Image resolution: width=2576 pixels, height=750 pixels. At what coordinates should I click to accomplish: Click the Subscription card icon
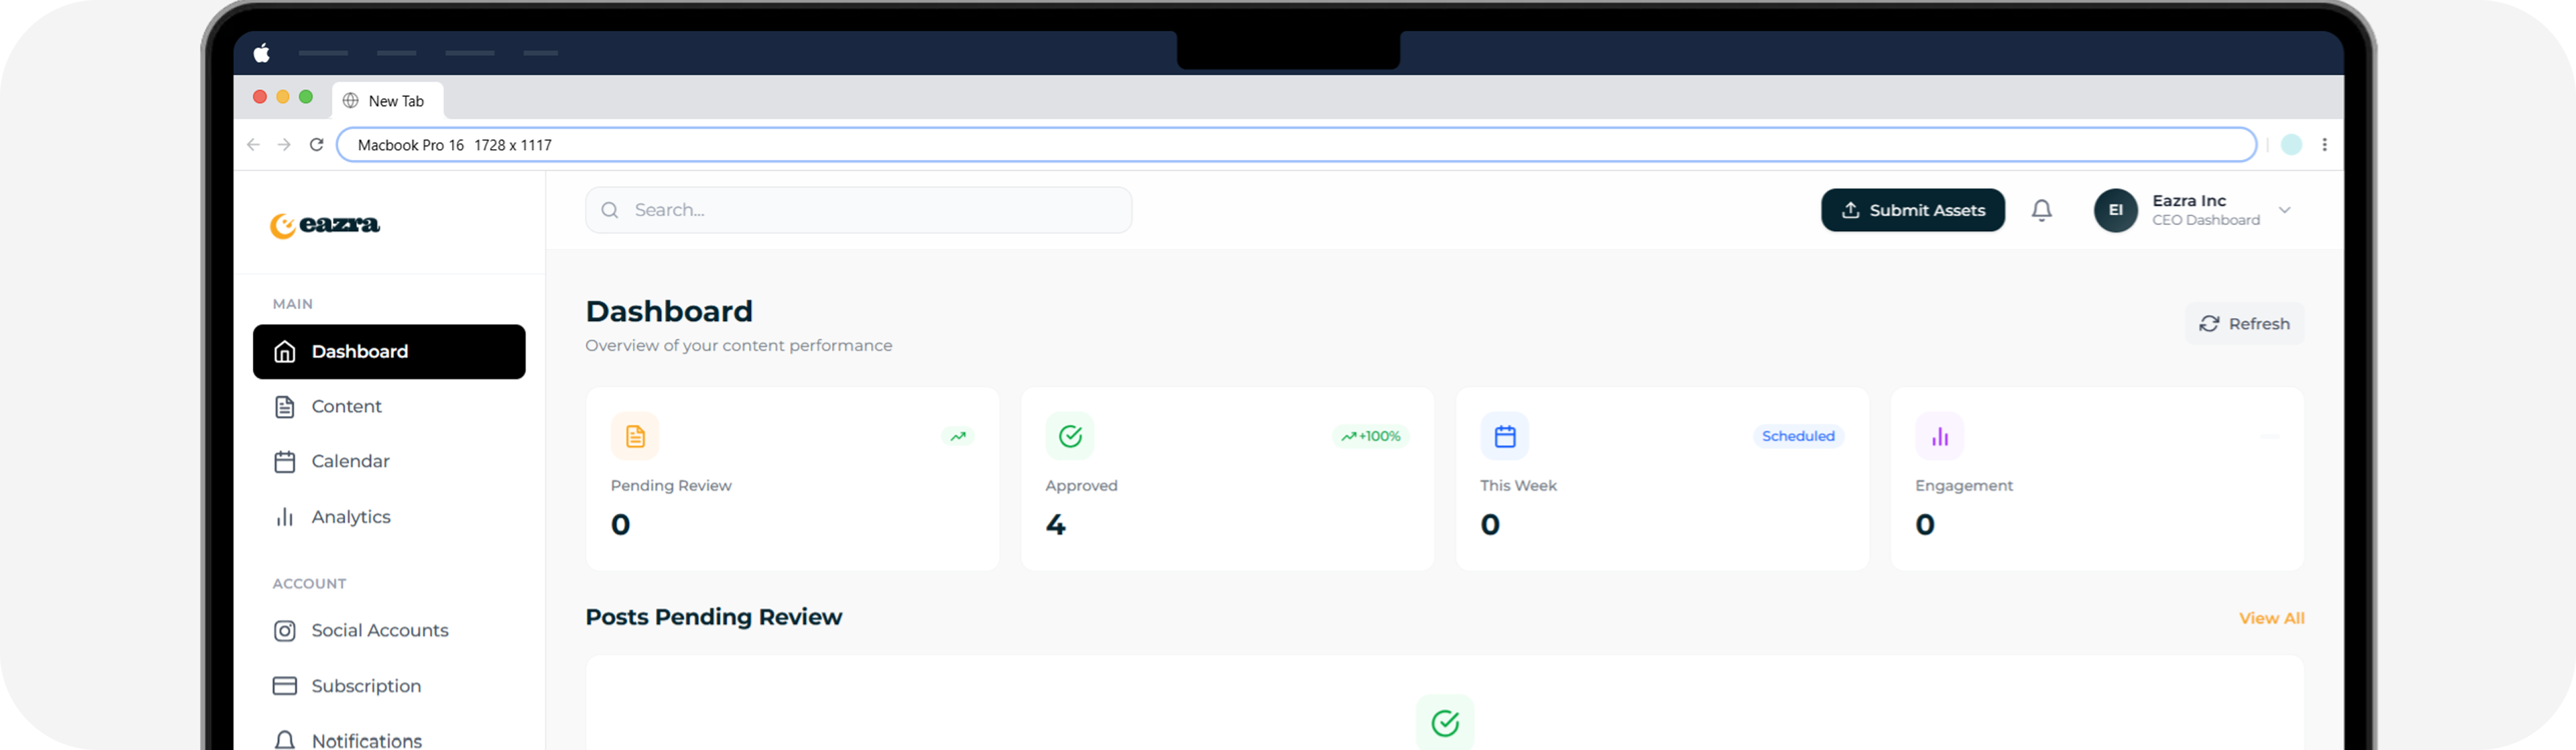285,685
